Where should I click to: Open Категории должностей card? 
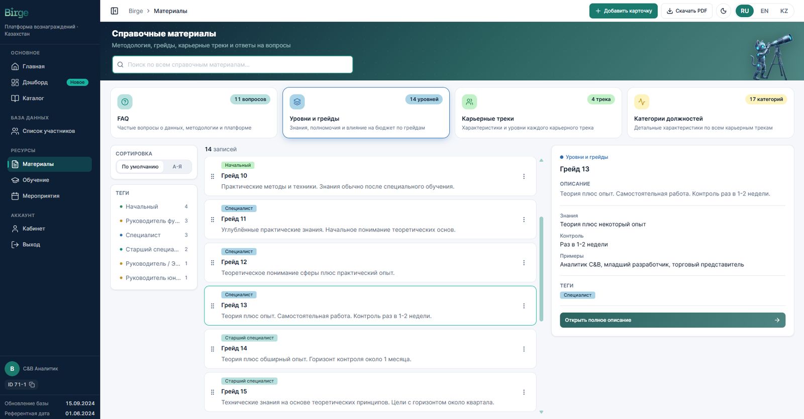coord(711,113)
